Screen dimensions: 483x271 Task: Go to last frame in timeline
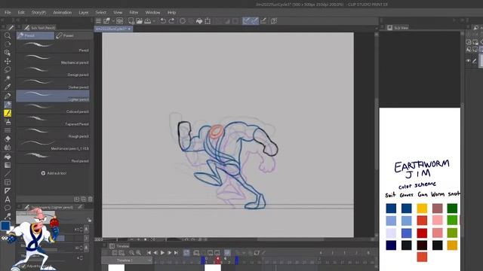coord(176,253)
